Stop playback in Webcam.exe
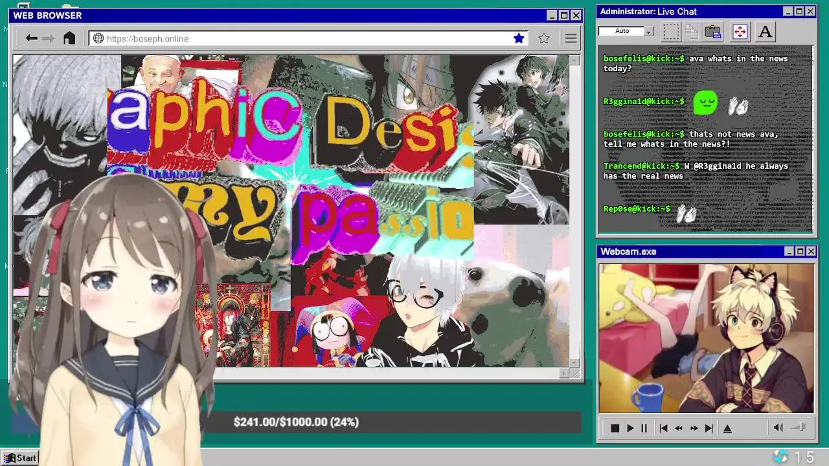The width and height of the screenshot is (829, 466). (x=615, y=428)
